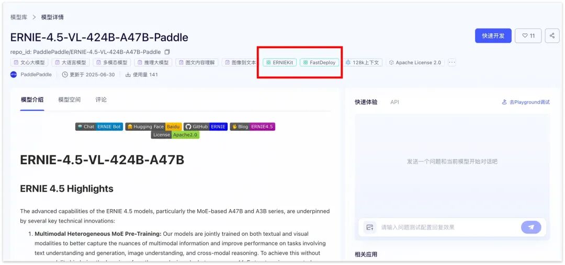Click the FastDeploy tag
The height and width of the screenshot is (265, 565).
(319, 62)
